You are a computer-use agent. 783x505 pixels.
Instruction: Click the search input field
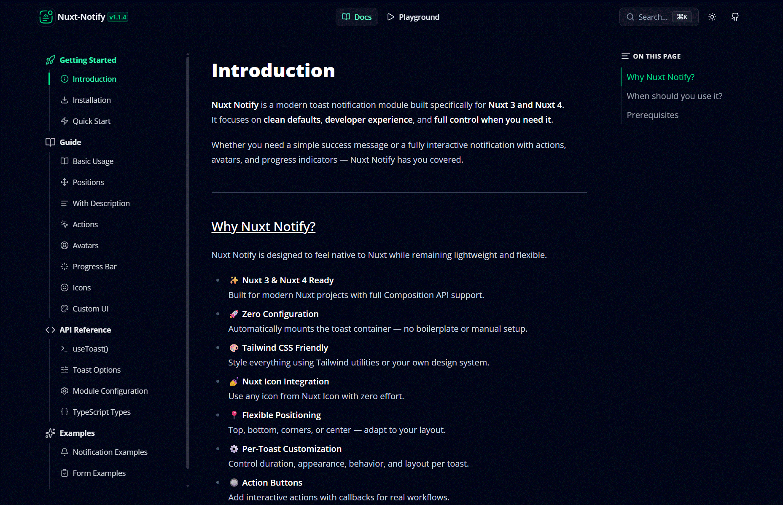coord(656,17)
